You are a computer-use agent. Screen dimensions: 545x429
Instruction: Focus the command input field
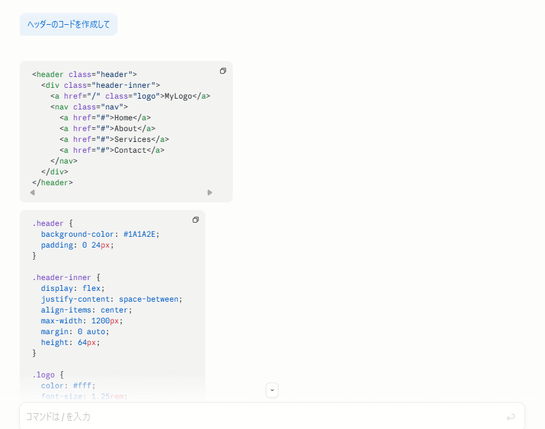click(261, 417)
